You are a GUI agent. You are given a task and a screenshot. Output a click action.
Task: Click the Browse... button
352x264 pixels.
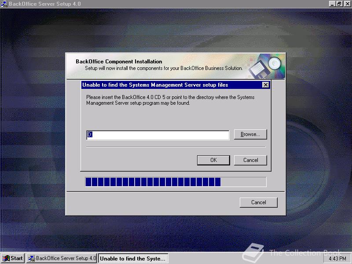250,134
